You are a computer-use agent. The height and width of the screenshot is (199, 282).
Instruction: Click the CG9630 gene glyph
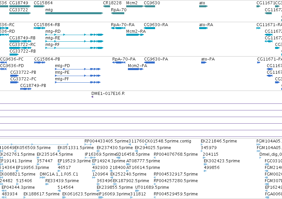pos(149,6)
